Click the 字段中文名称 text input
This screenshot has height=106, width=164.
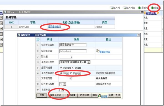click(73, 45)
